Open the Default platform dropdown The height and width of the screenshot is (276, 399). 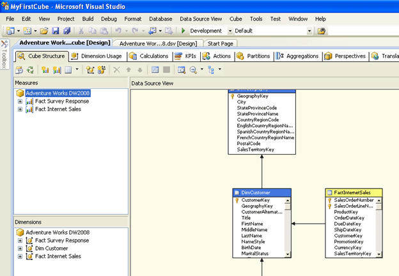pos(310,31)
